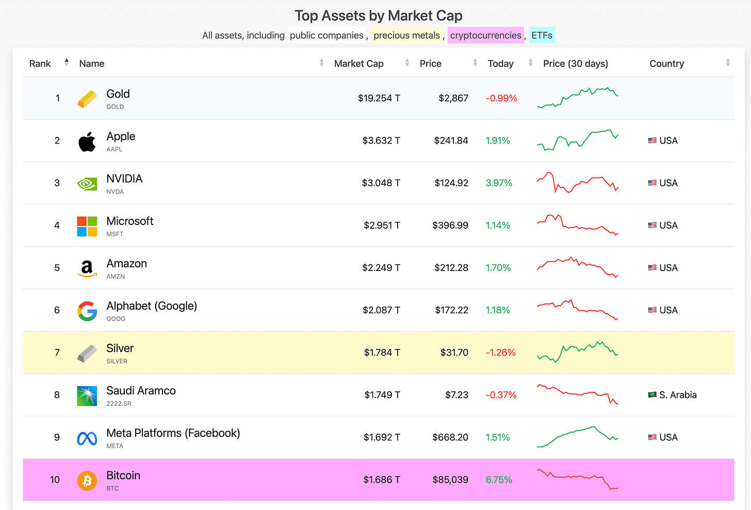Viewport: 751px width, 510px height.
Task: Click Alphabet market cap $2.087 T
Action: pos(382,310)
